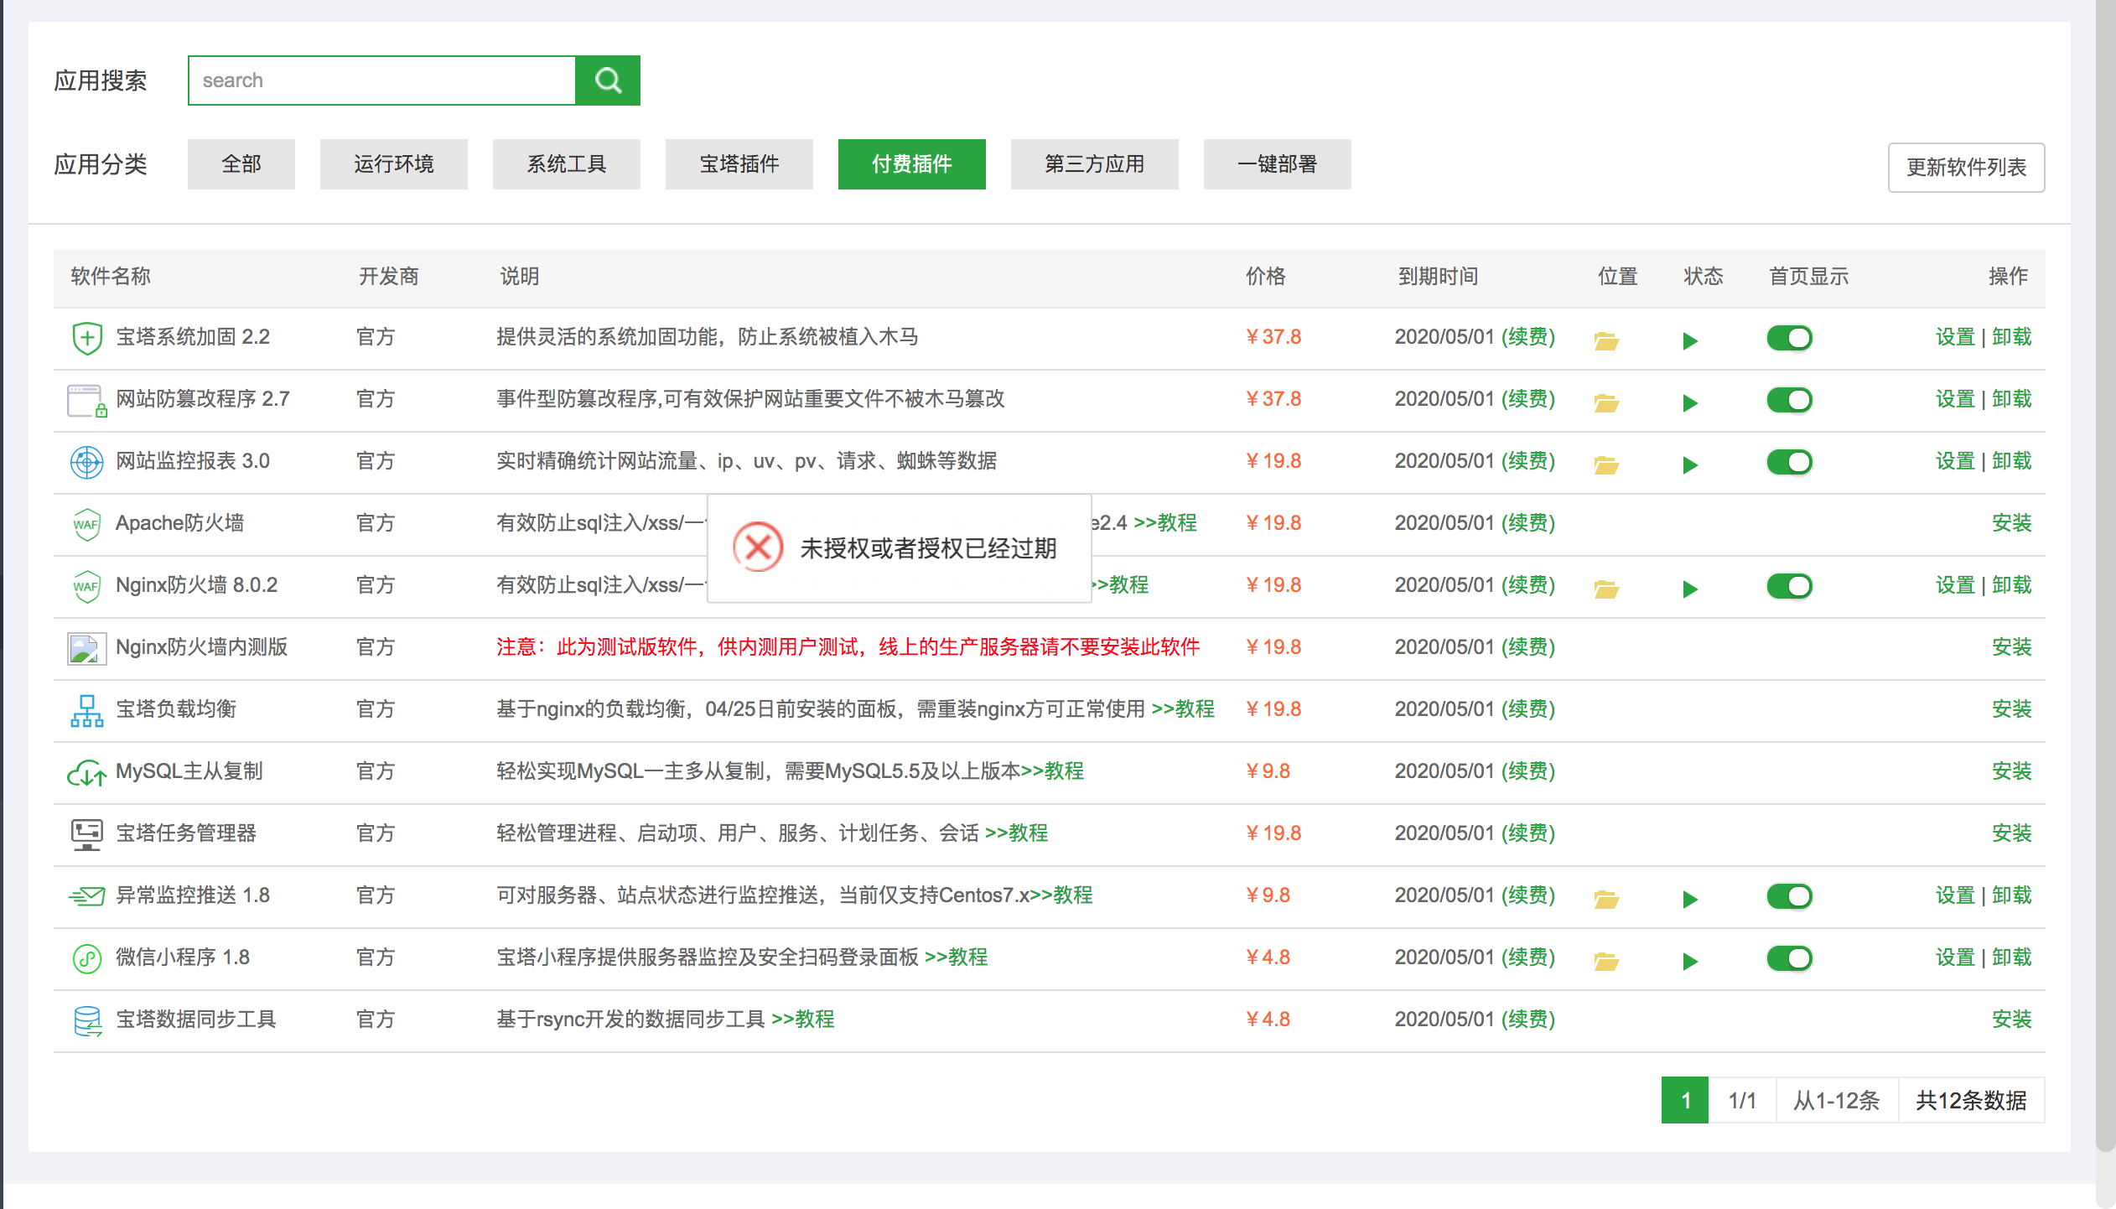
Task: Open folder location for Nginx防火墙 8.0.2
Action: click(x=1606, y=589)
